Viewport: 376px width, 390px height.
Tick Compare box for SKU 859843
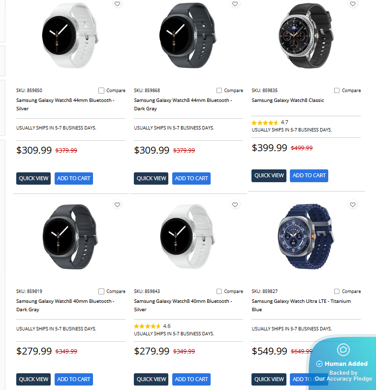click(x=219, y=292)
